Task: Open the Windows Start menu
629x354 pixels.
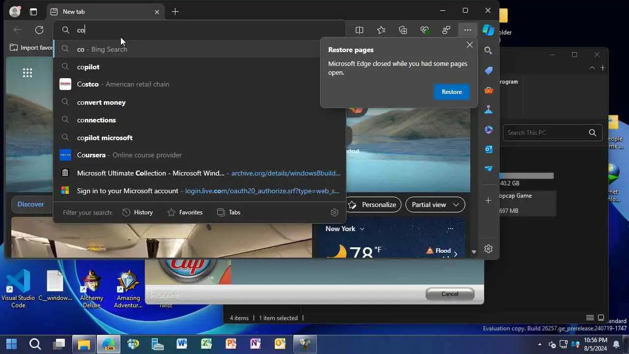Action: [x=11, y=344]
